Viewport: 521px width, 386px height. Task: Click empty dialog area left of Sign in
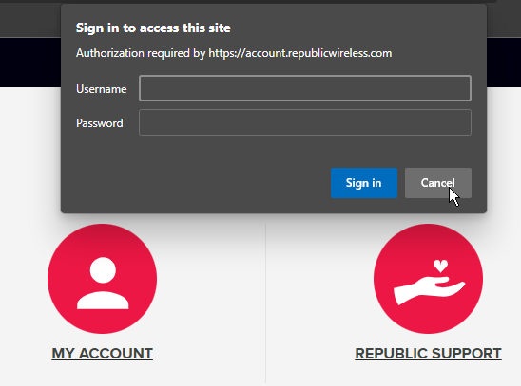pos(200,183)
